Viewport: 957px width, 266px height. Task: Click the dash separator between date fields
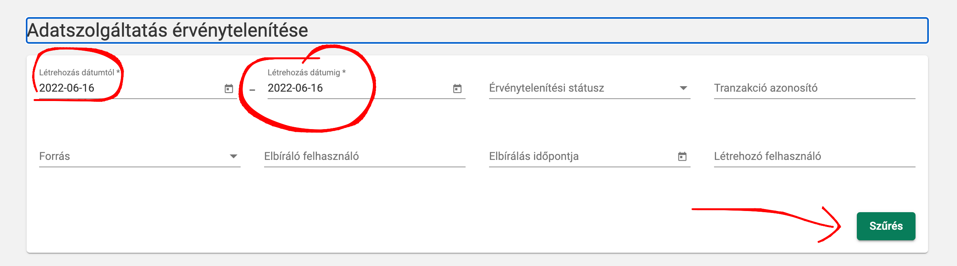click(x=252, y=90)
